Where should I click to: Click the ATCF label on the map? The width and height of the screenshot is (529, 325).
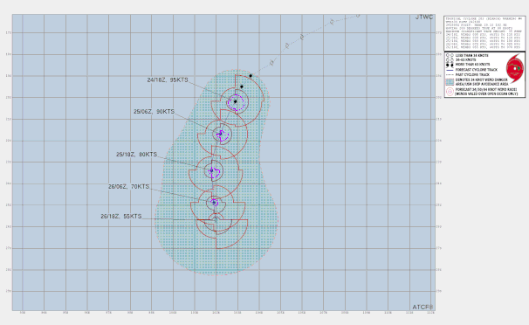point(423,307)
